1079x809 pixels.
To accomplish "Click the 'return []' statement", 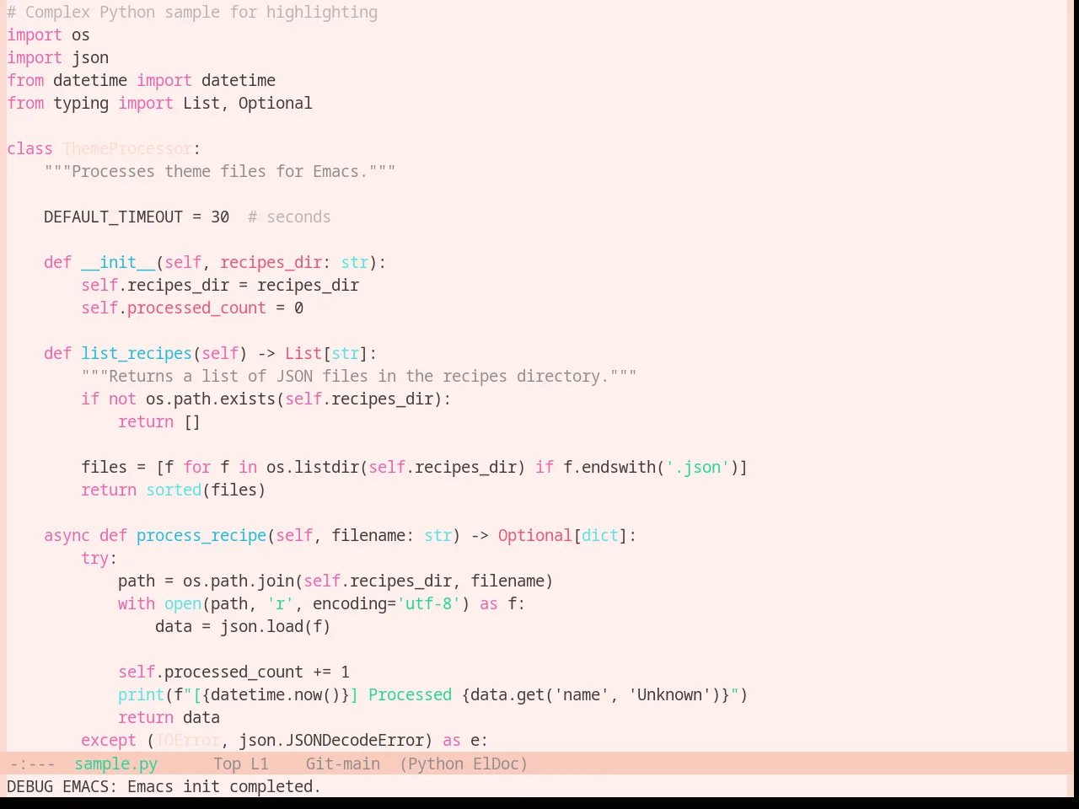I will click(159, 422).
